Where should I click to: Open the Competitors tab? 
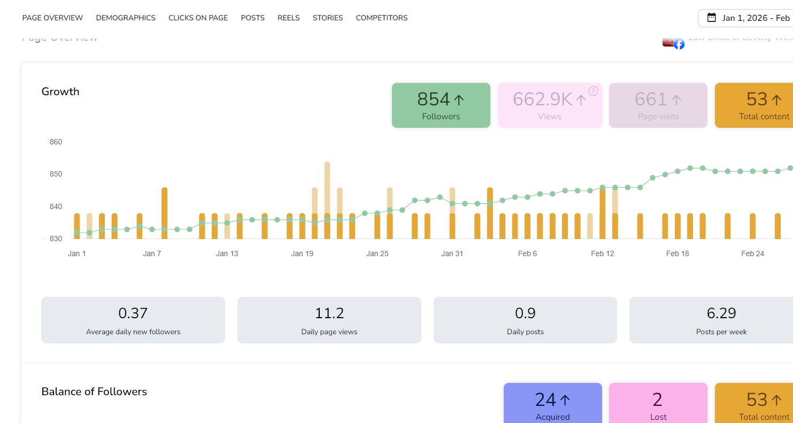pyautogui.click(x=382, y=18)
